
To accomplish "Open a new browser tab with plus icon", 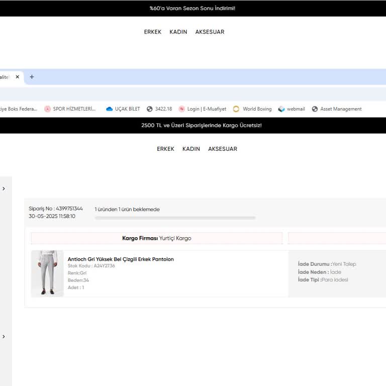I will pyautogui.click(x=32, y=77).
